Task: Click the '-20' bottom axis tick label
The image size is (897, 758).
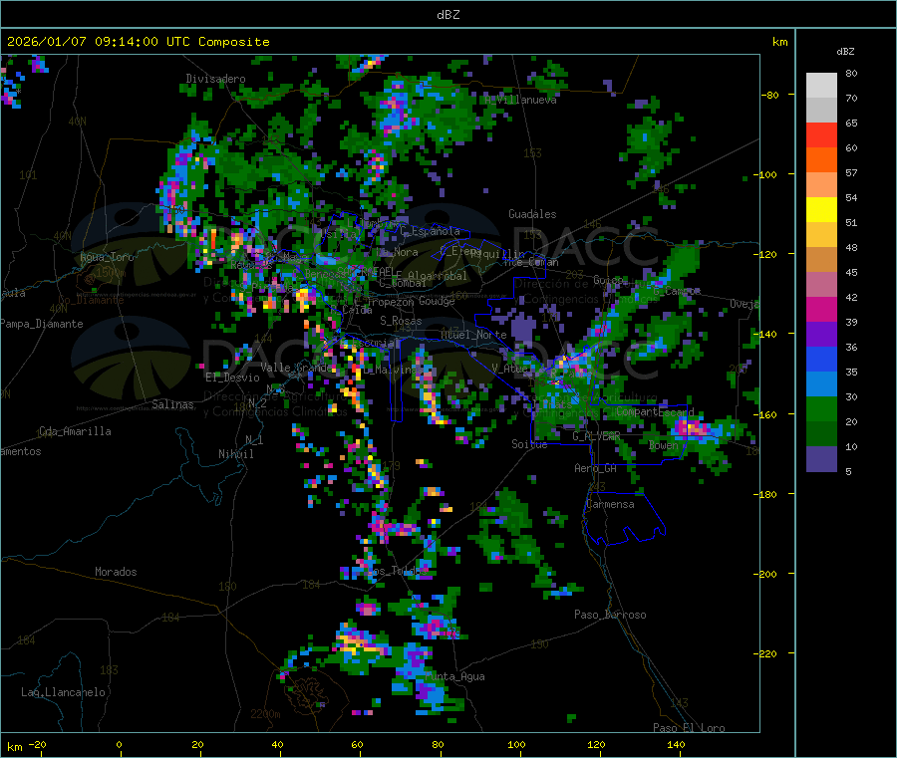Action: (x=37, y=744)
